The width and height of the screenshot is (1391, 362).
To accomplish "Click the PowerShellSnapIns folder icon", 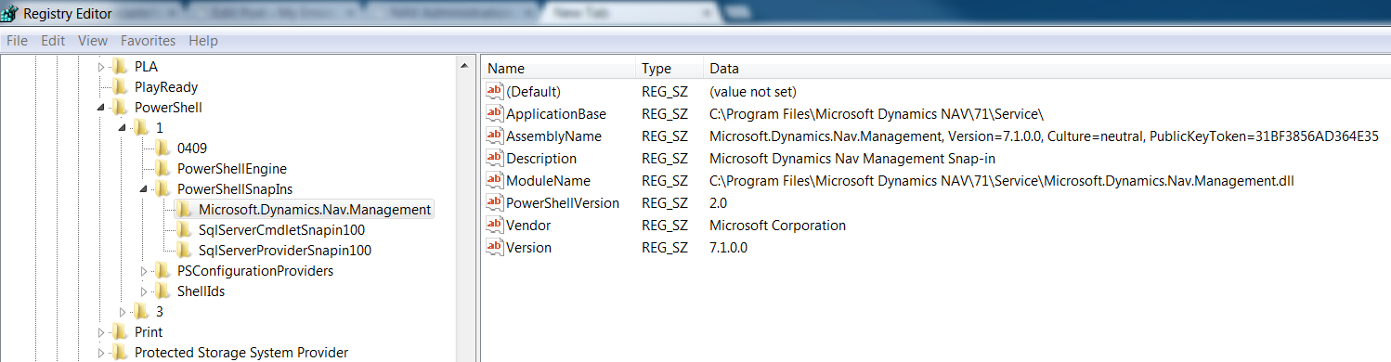I will pyautogui.click(x=162, y=189).
